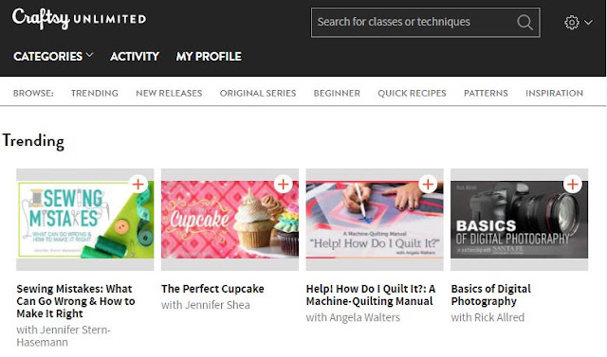The height and width of the screenshot is (357, 607).
Task: Open the Help! How Do I Quilt It thumbnail
Action: pos(375,220)
